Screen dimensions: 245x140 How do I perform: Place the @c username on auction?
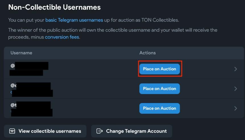point(160,88)
